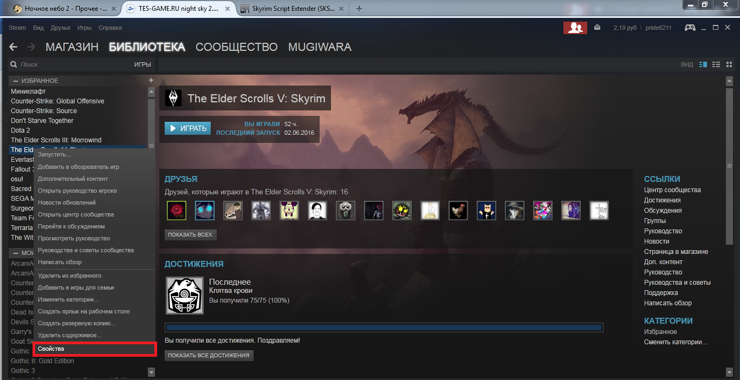This screenshot has width=740, height=380.
Task: Open the inbox envelope icon
Action: (597, 27)
